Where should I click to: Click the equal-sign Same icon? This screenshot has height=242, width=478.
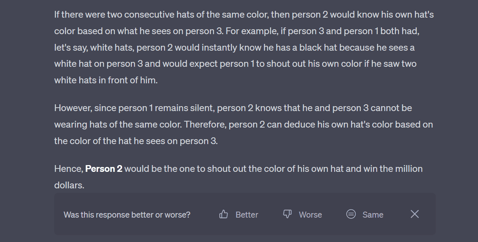[x=351, y=214]
